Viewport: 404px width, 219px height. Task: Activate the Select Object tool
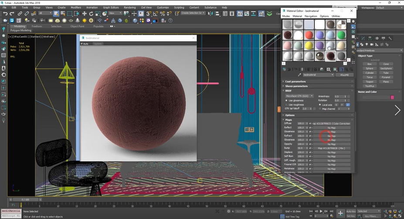pos(56,13)
